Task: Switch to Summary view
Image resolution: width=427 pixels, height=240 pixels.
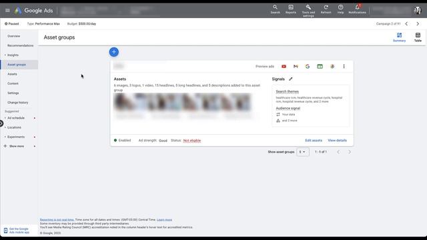Action: point(399,37)
